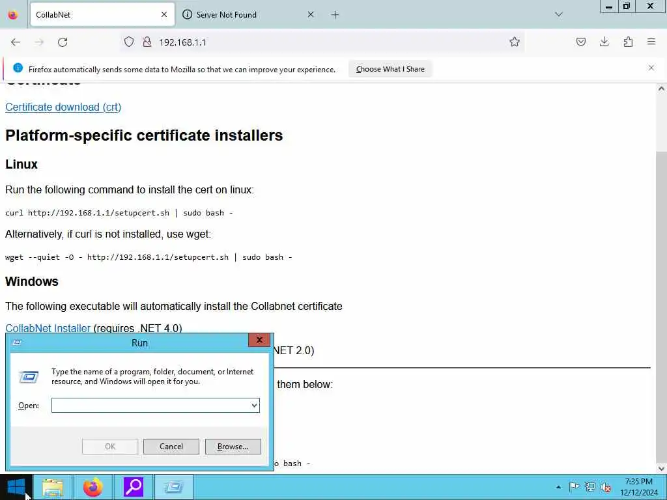
Task: Click the insecure connection padlock icon
Action: coord(147,42)
